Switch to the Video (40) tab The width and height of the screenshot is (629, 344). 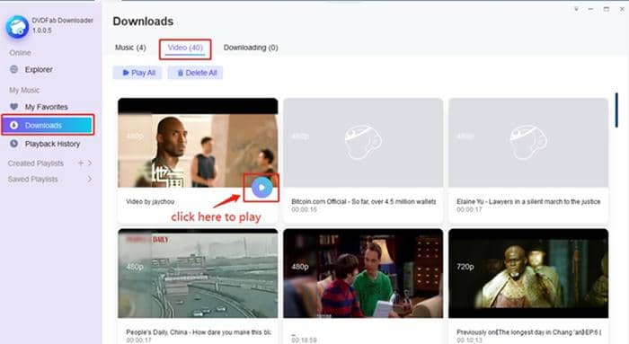coord(185,49)
